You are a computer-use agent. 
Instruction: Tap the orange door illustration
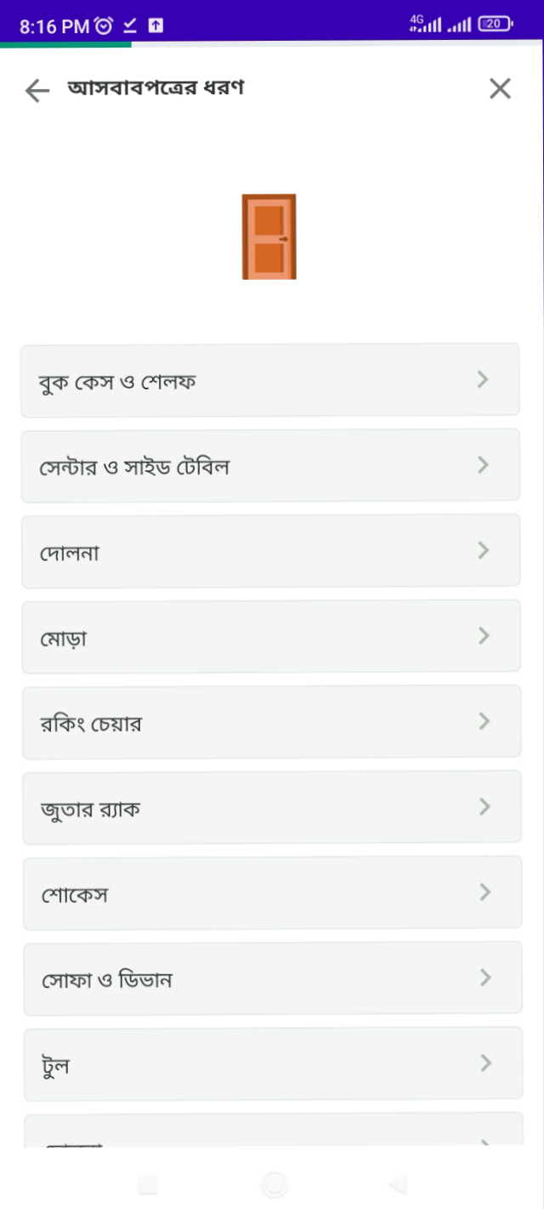coord(269,236)
